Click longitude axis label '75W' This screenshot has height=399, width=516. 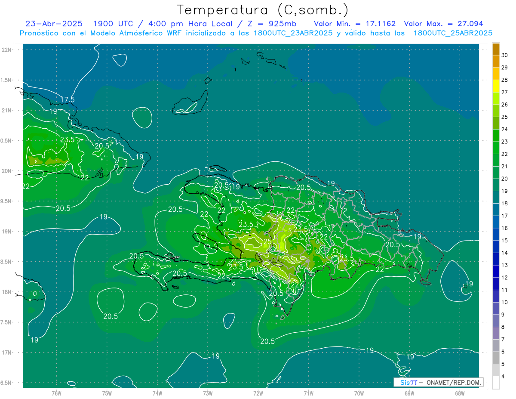point(107,393)
